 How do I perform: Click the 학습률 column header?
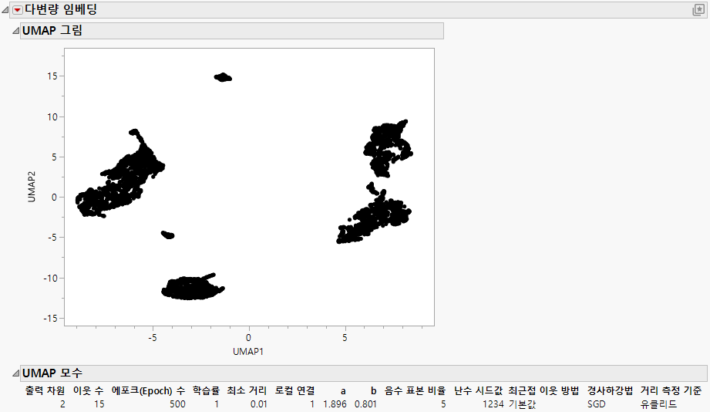pyautogui.click(x=206, y=390)
